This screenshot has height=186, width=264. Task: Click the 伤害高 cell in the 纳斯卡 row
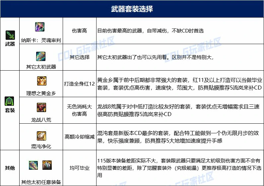[80, 31]
